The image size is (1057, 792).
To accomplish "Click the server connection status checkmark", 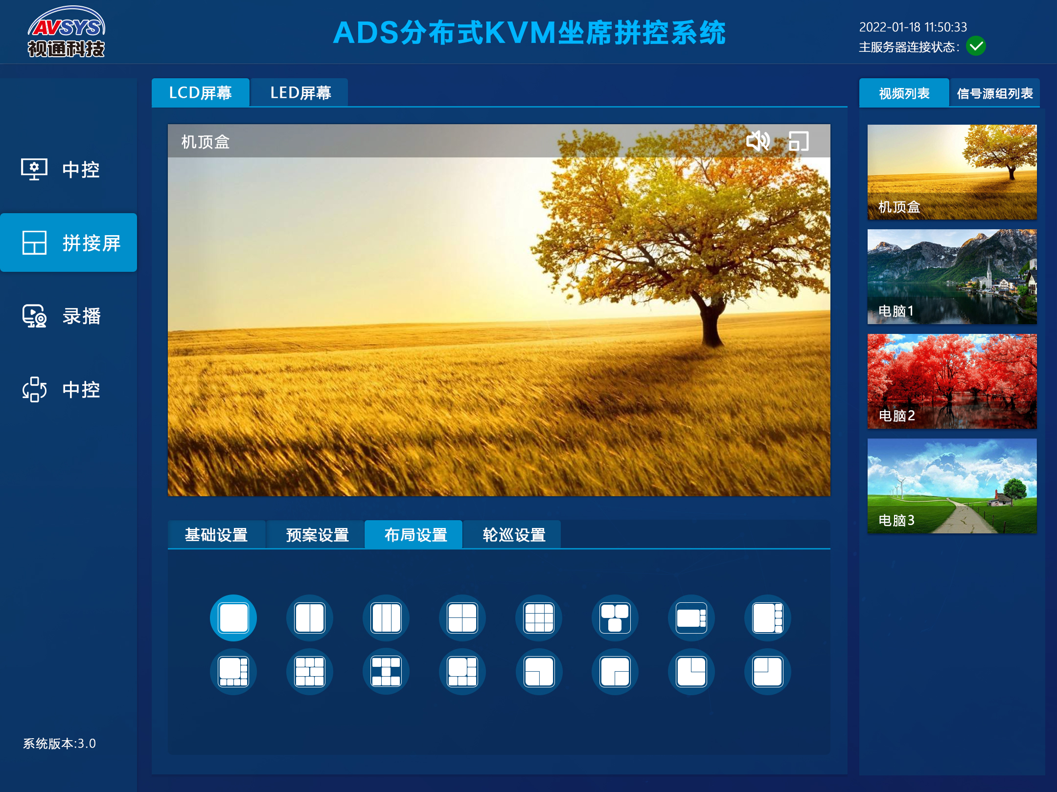I will pyautogui.click(x=976, y=46).
